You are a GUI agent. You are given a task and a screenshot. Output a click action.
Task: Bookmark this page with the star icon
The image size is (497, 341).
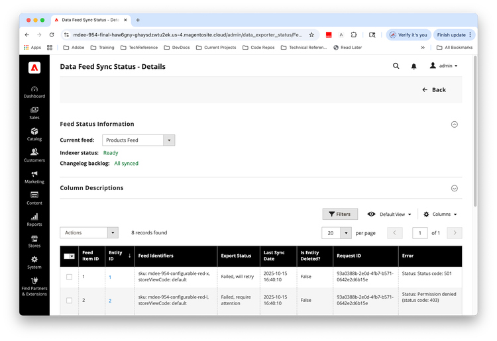[x=311, y=35]
